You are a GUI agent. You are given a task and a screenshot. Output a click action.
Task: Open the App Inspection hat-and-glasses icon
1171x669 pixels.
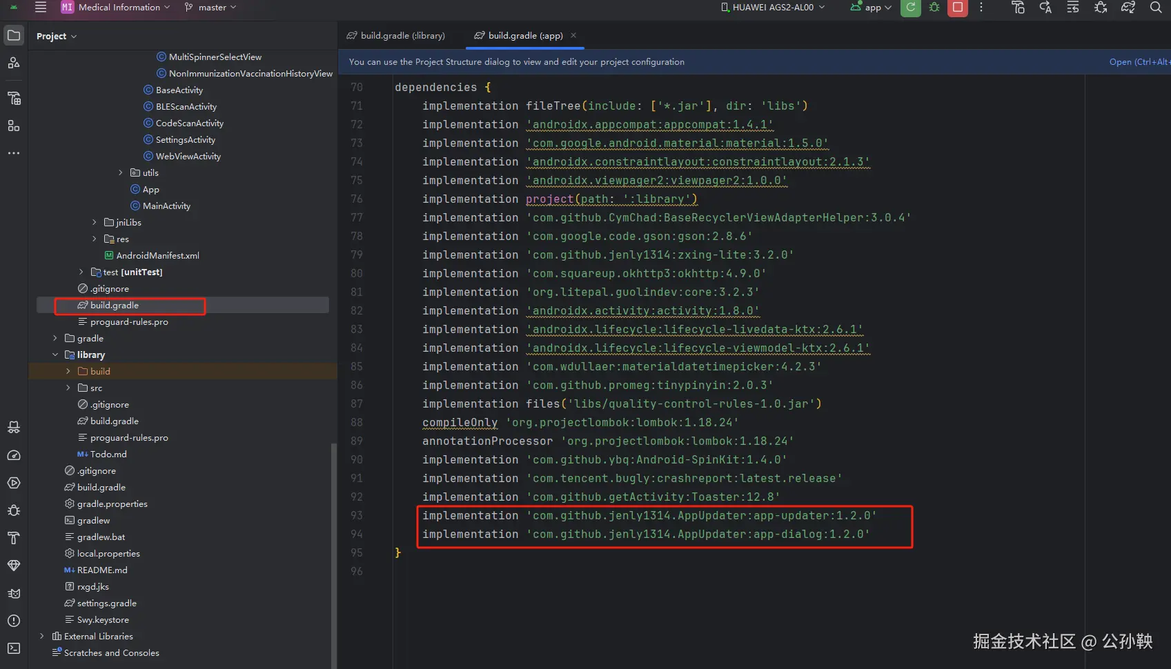14,428
